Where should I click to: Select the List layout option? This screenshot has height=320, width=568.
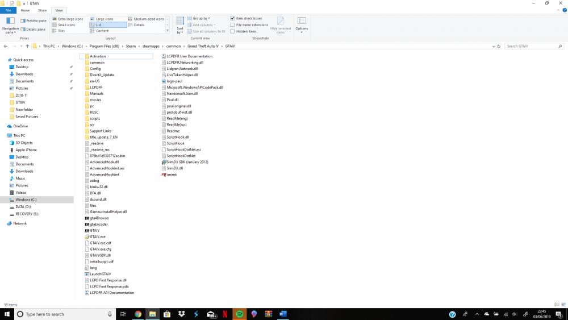pyautogui.click(x=108, y=25)
